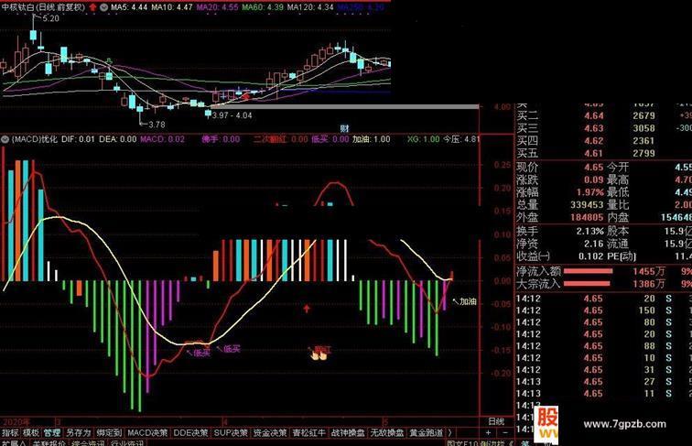Click the 换手 2.13% value

pos(590,232)
